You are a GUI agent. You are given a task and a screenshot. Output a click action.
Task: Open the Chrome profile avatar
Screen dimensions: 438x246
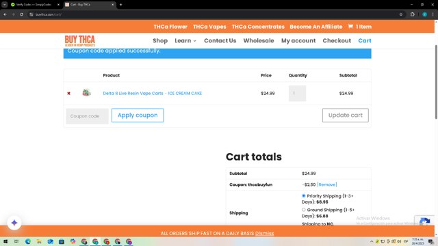pos(424,14)
